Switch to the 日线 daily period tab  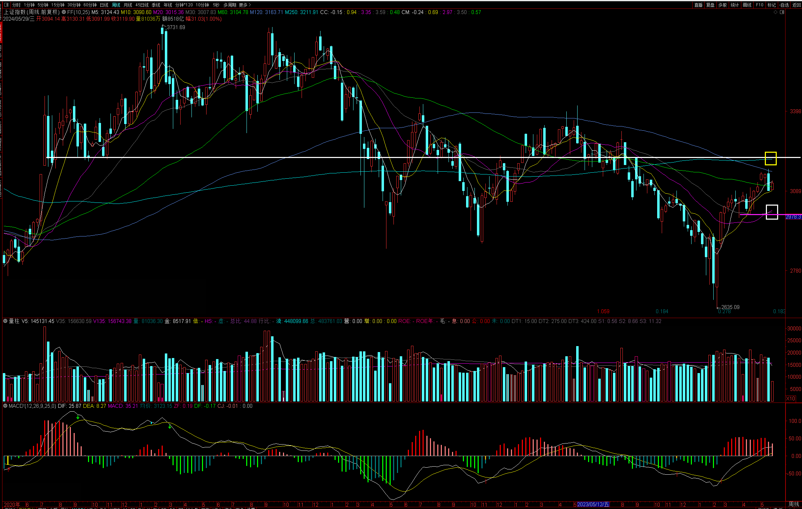[104, 5]
